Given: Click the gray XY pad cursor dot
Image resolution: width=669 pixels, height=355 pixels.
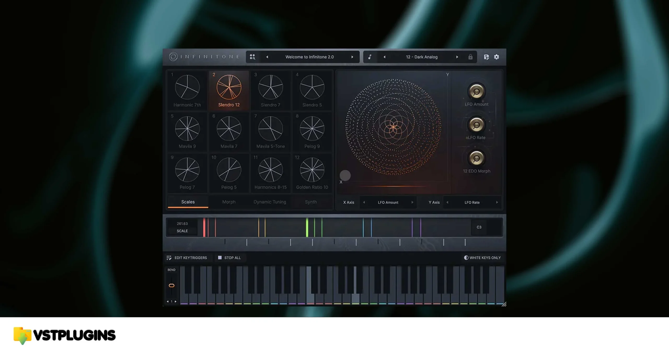Looking at the screenshot, I should pos(345,176).
